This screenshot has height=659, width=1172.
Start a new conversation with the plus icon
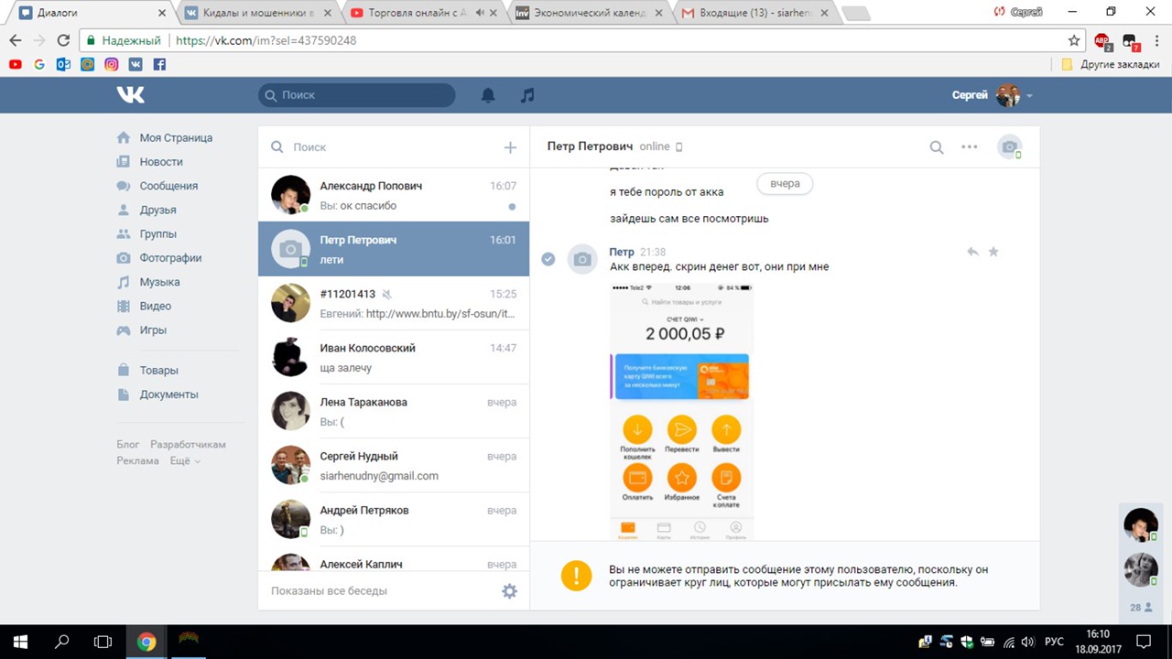tap(510, 147)
